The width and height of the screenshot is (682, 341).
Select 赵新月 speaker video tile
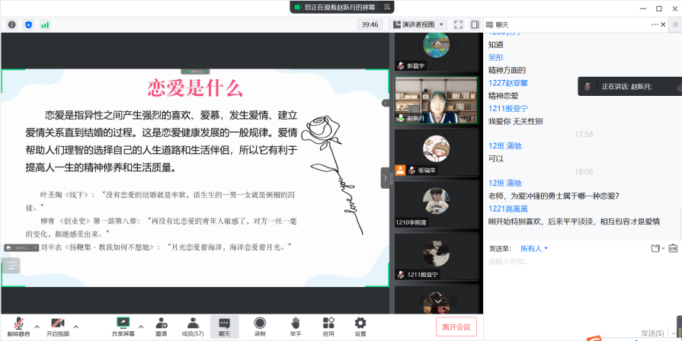click(x=437, y=100)
